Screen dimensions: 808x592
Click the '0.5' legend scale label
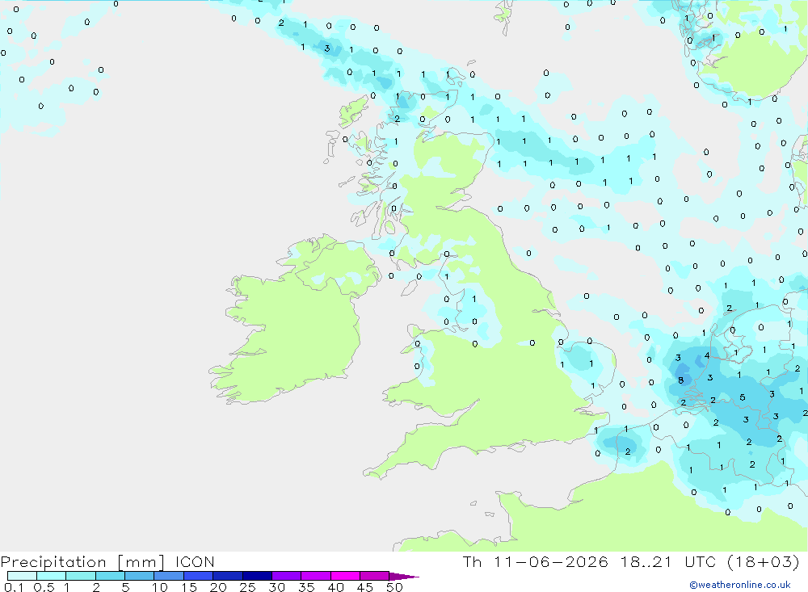click(x=44, y=587)
